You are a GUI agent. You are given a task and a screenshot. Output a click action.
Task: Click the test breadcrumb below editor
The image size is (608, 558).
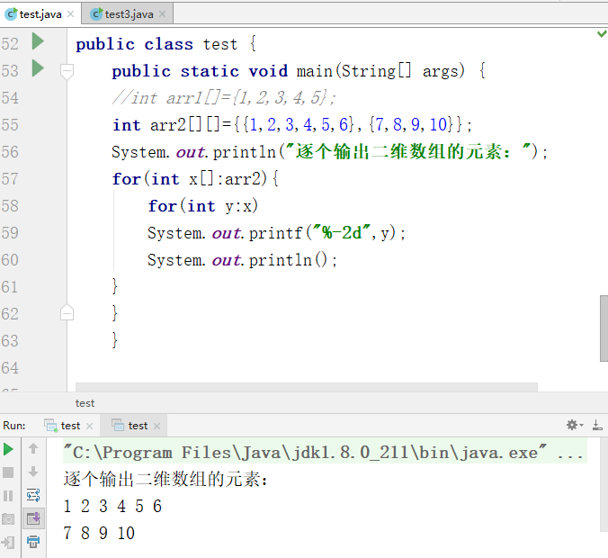coord(85,403)
